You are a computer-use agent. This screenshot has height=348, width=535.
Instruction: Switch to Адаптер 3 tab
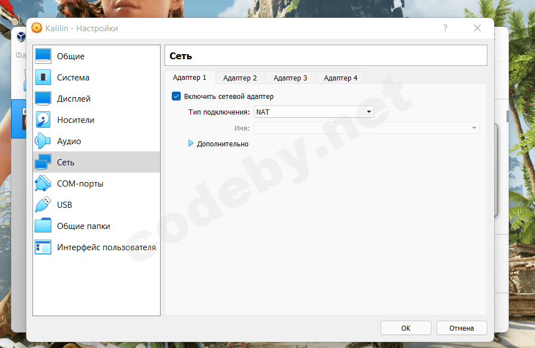coord(290,78)
